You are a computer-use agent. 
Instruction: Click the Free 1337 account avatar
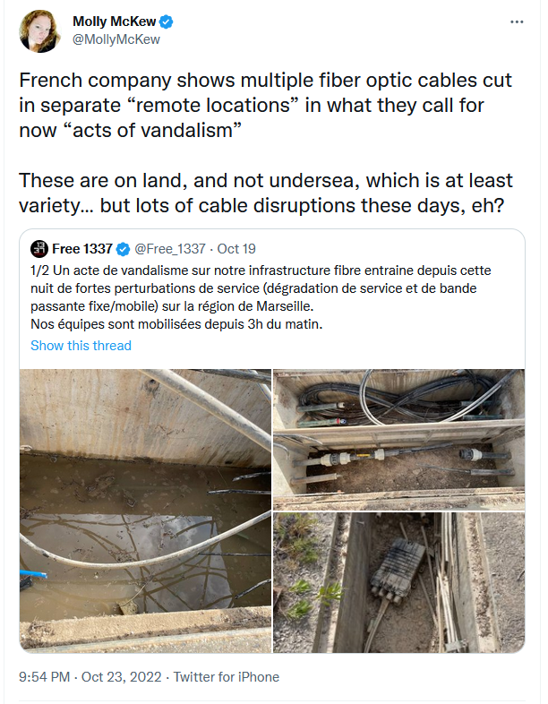click(39, 247)
